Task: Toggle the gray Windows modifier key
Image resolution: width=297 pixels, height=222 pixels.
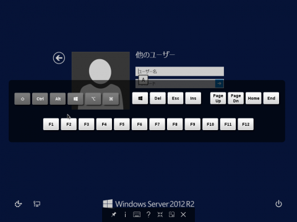Action: pos(75,99)
